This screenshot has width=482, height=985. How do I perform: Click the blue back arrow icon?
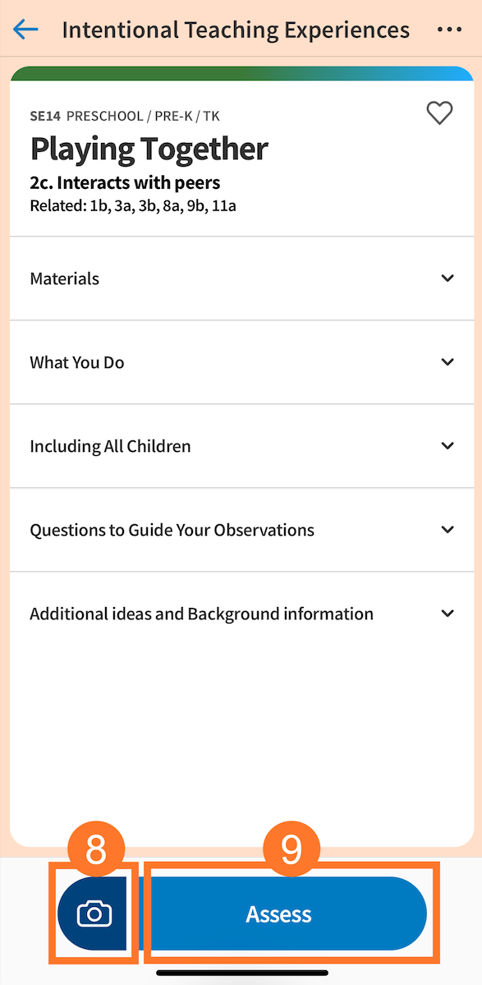pyautogui.click(x=25, y=30)
